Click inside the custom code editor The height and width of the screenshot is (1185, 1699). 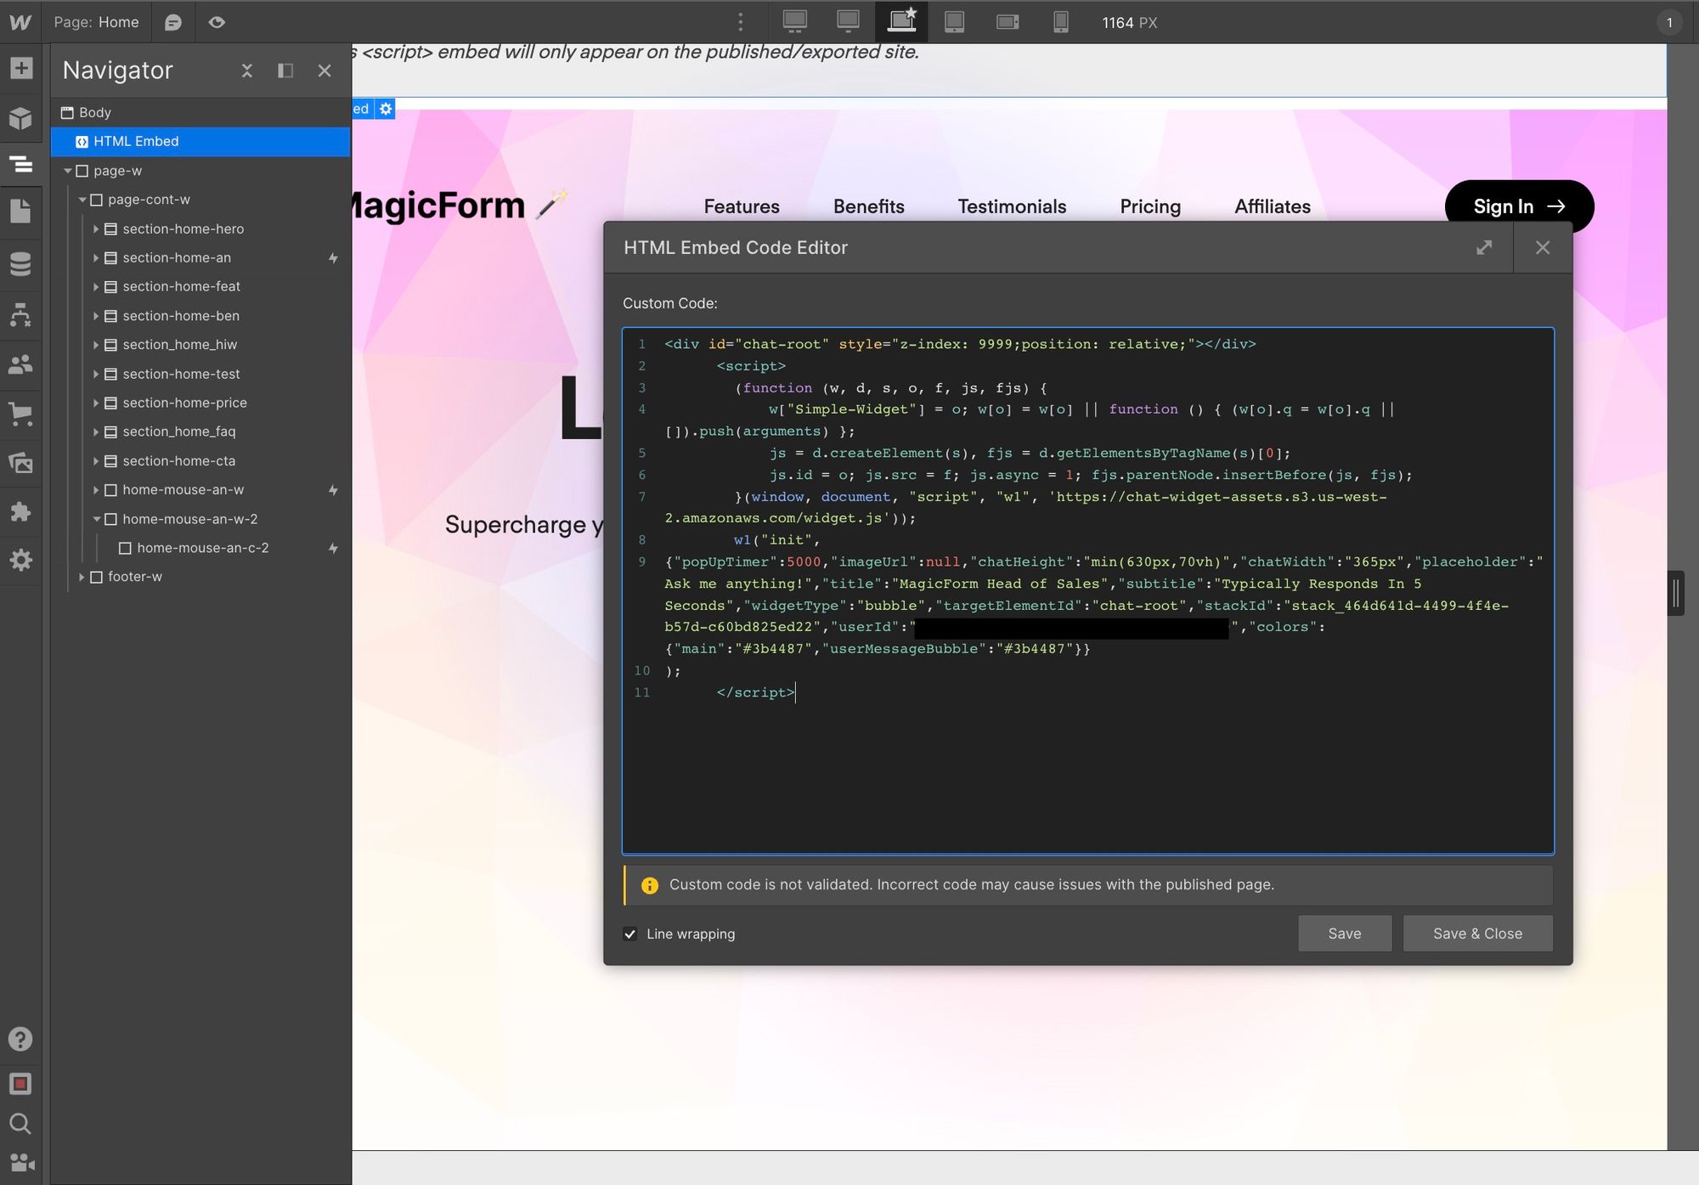(1087, 765)
